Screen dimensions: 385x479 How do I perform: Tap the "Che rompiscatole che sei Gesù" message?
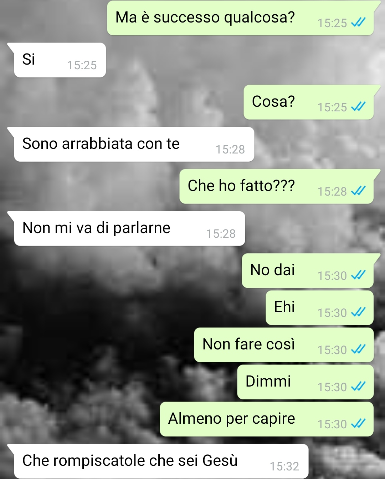click(x=161, y=461)
